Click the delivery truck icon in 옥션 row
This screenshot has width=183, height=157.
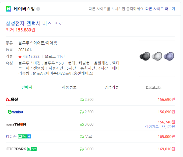[x=82, y=100]
